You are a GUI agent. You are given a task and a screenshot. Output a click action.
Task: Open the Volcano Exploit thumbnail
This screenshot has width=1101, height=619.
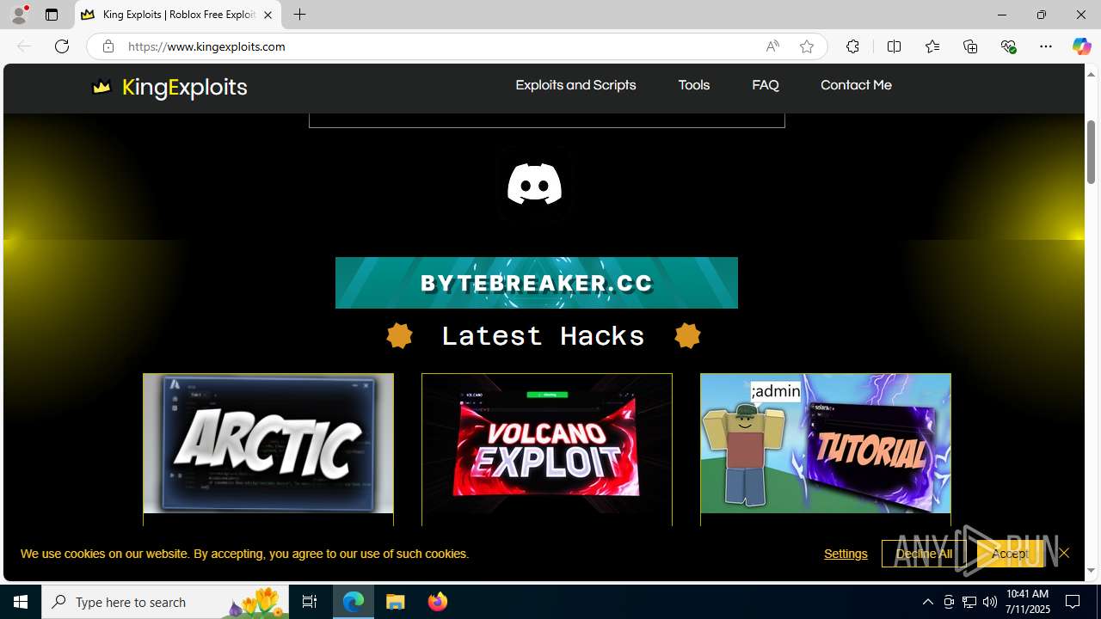coord(547,444)
